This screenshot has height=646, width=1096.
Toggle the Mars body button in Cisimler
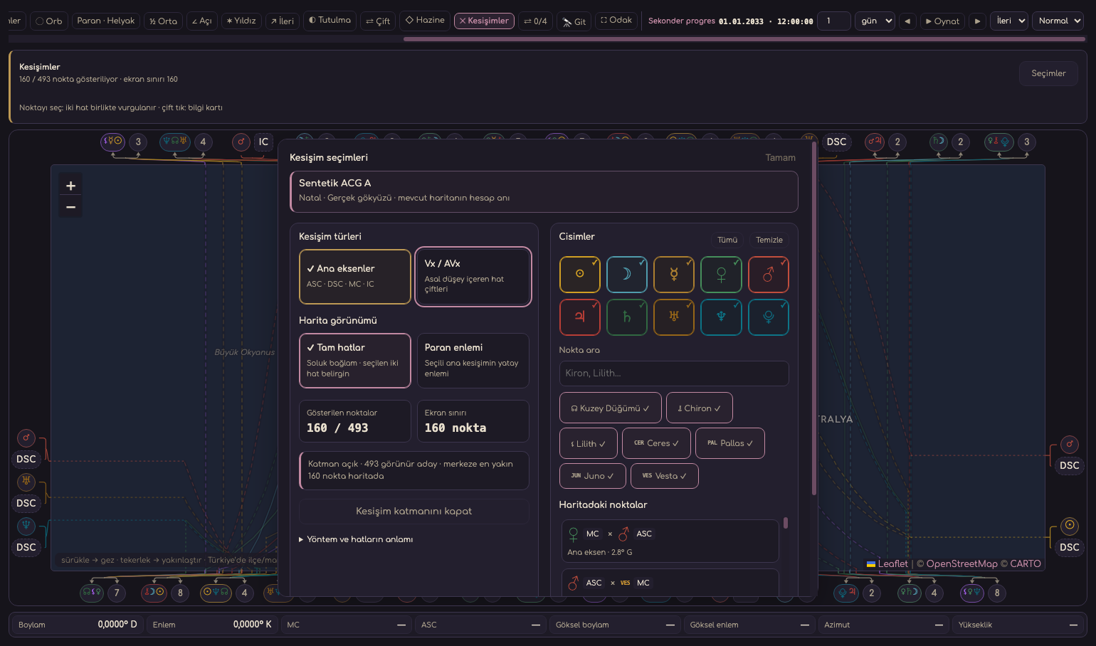click(769, 275)
